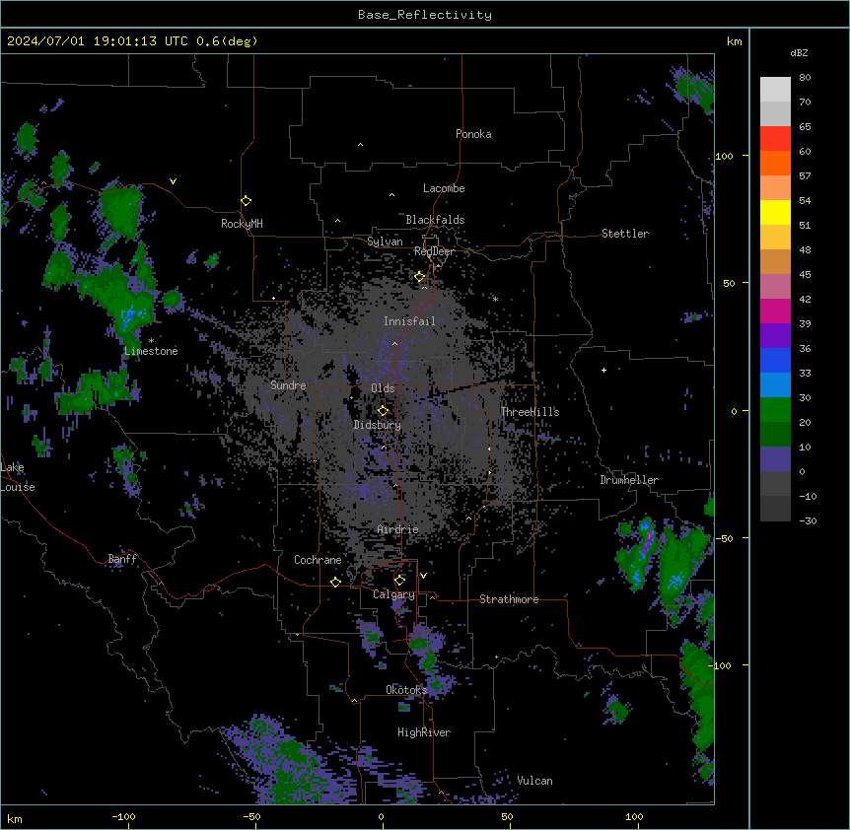Select the Blackfalds map label
Screen dimensions: 850x830
435,220
